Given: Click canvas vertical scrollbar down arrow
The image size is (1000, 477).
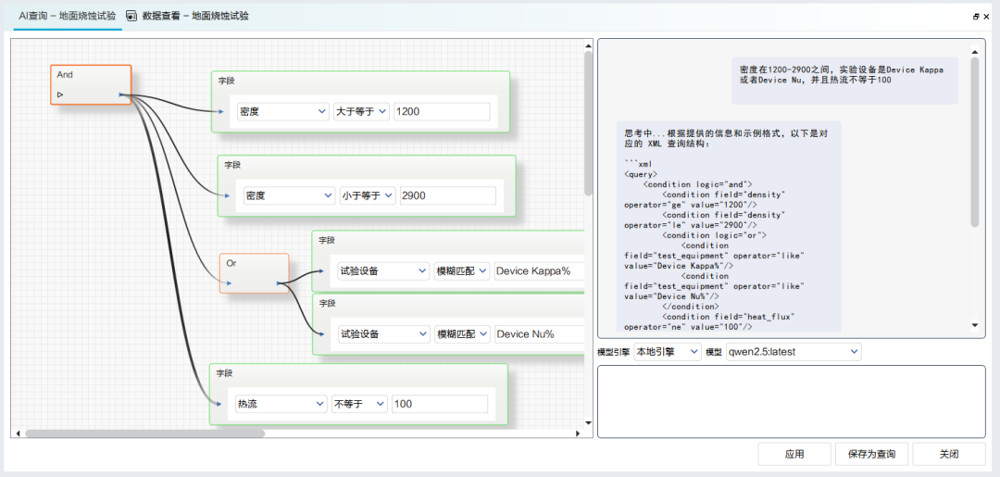Looking at the screenshot, I should 588,422.
